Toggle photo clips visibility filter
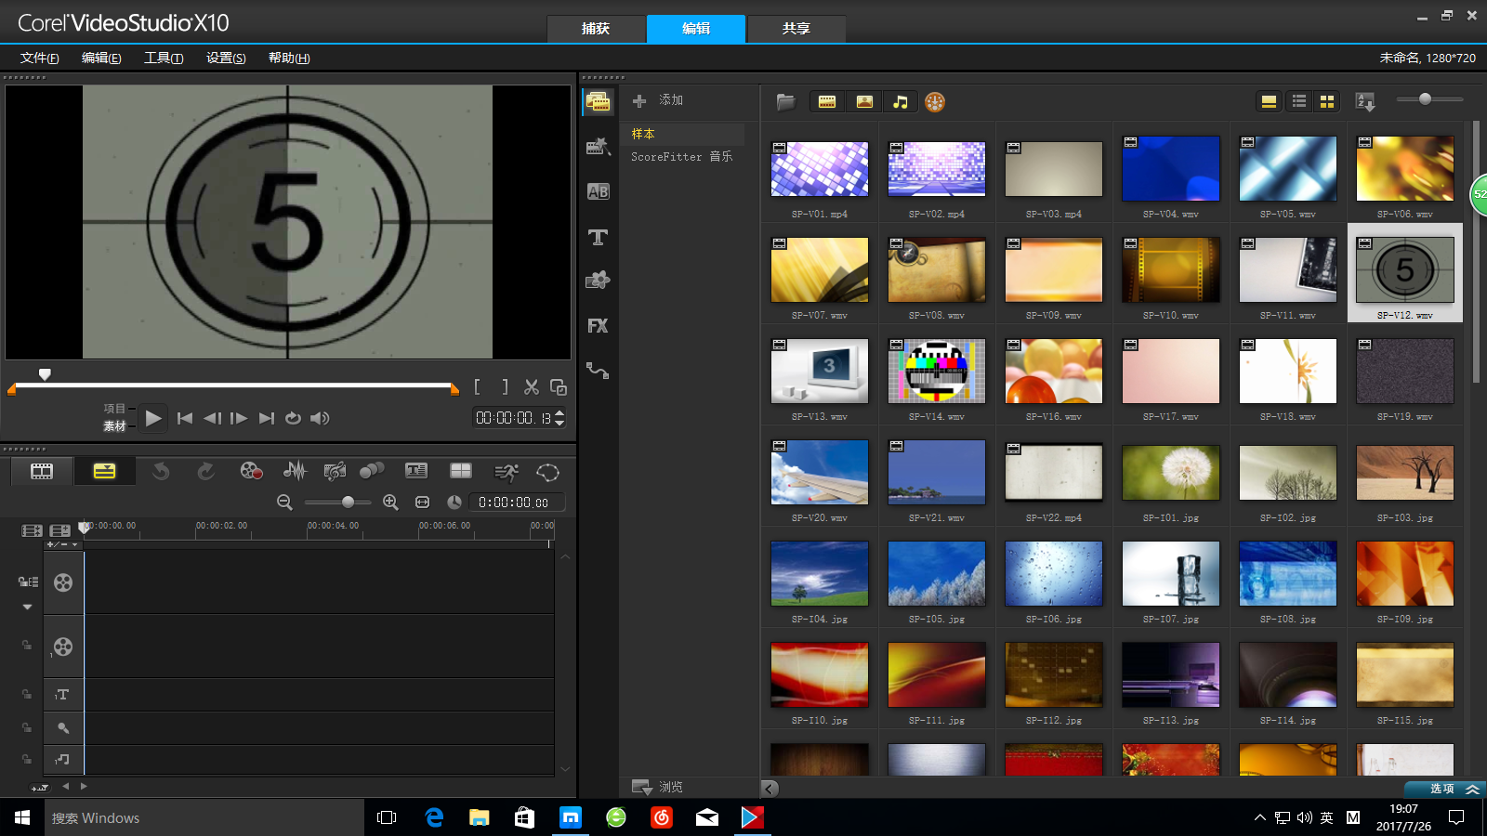 864,102
